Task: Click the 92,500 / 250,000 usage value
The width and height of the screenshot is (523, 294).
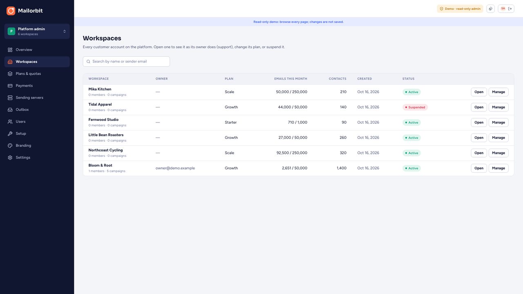Action: point(292,153)
